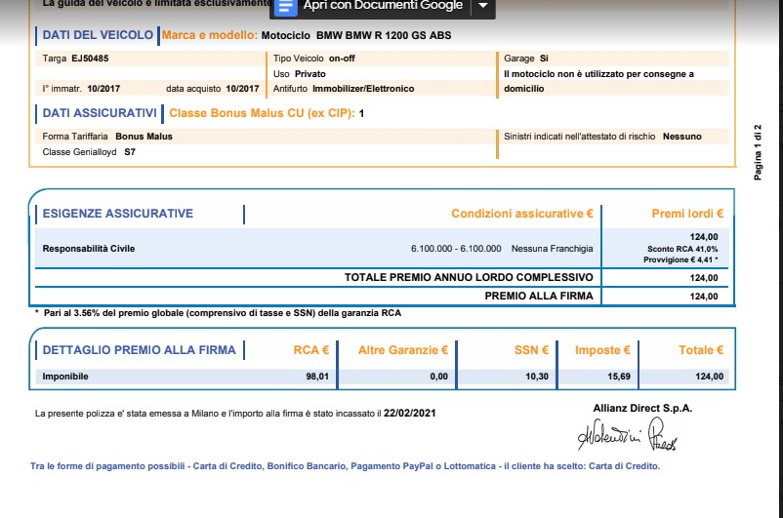Click 'Nessuna Franchigia' text
Viewport: 783px width, 518px height.
coord(553,249)
